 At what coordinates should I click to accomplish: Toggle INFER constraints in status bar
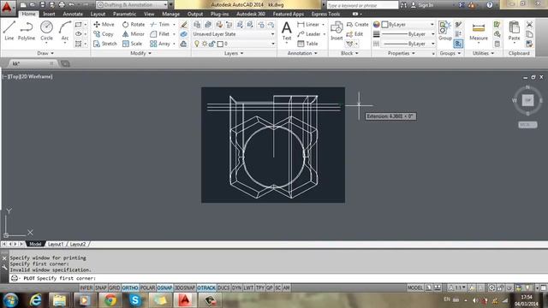[x=86, y=287]
